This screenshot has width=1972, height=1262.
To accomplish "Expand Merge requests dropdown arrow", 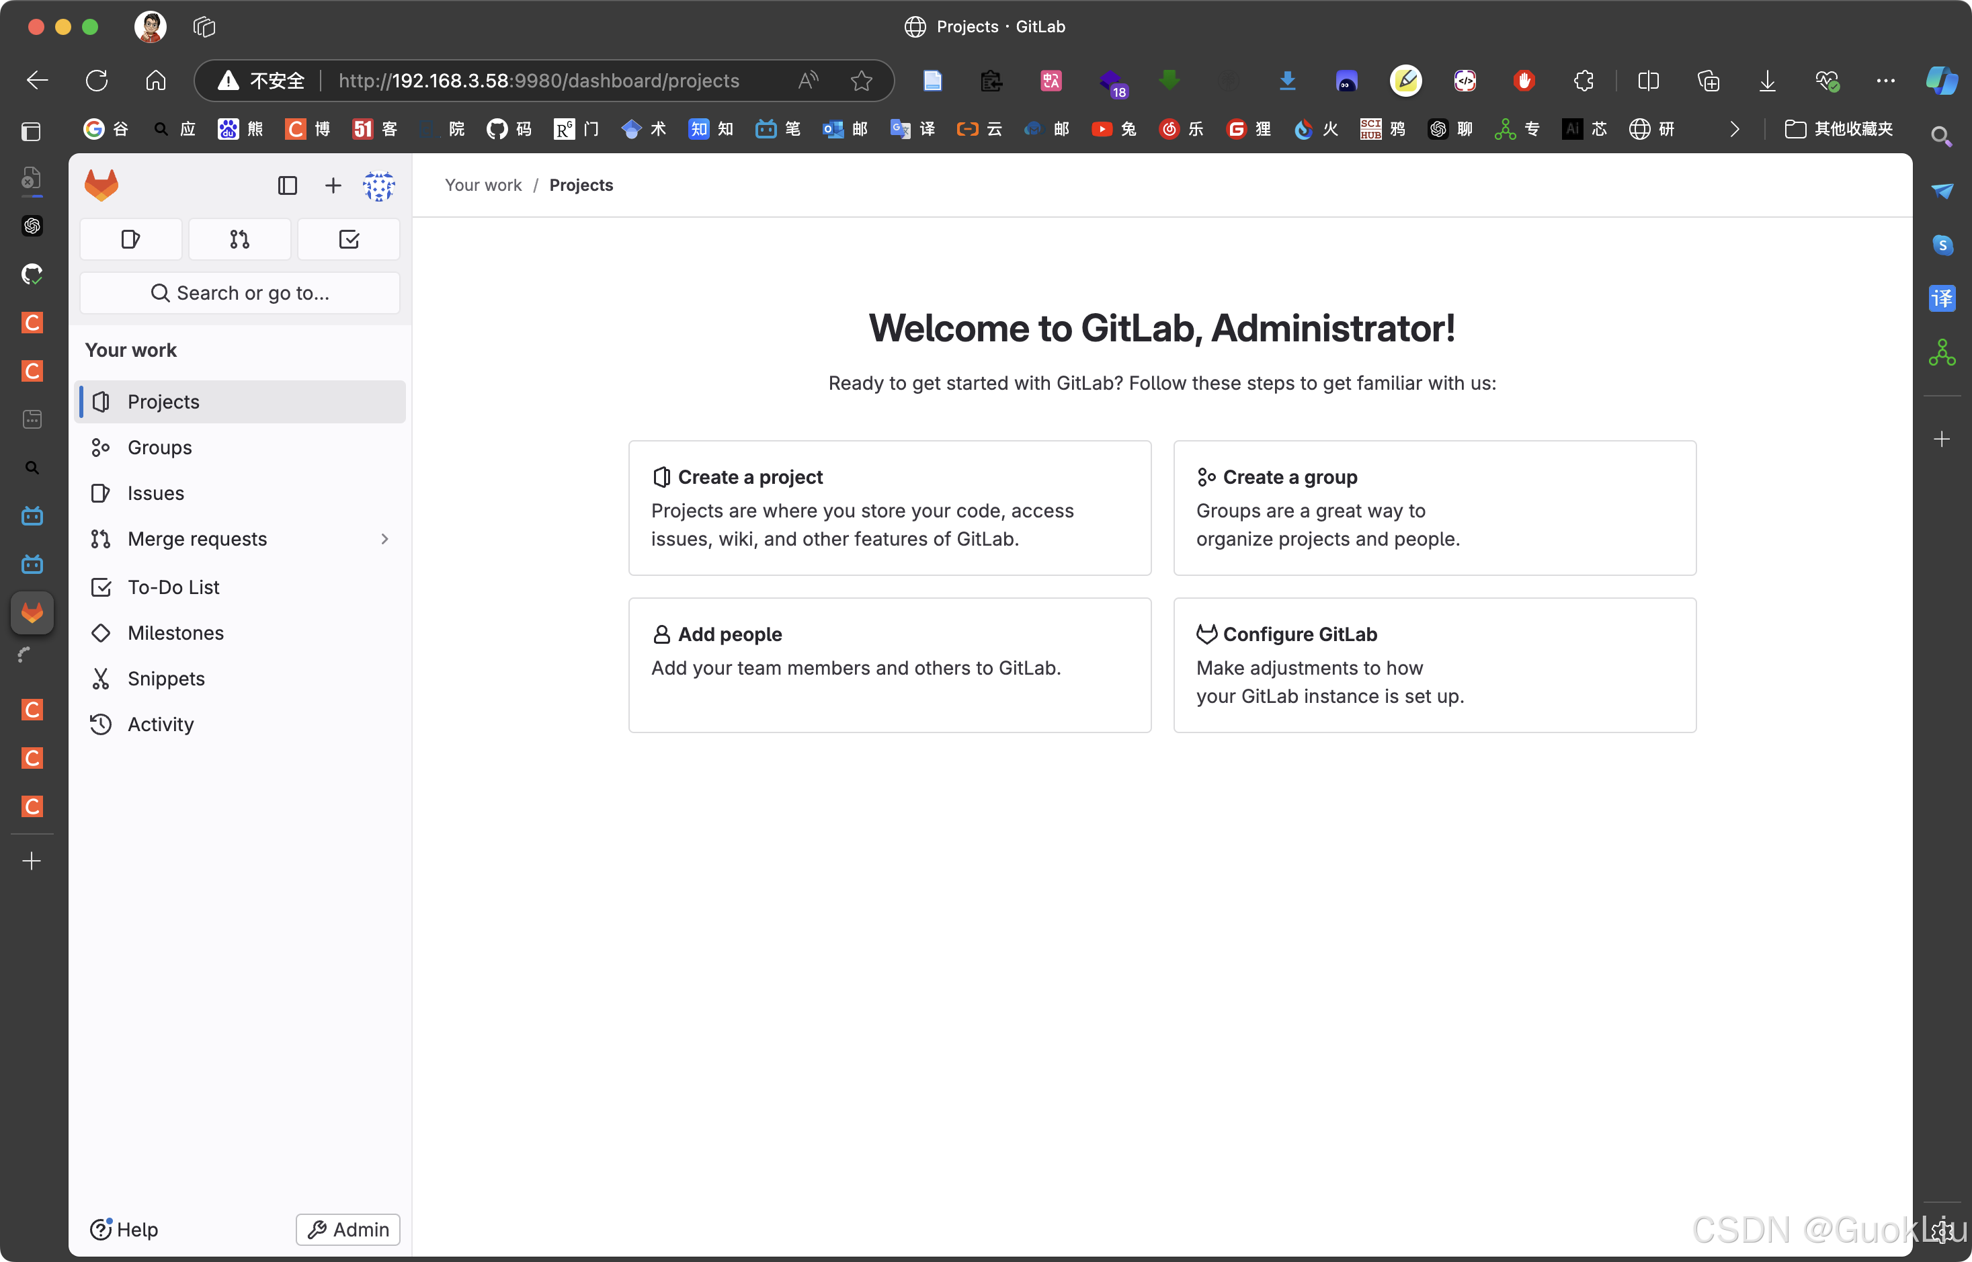I will (x=384, y=539).
